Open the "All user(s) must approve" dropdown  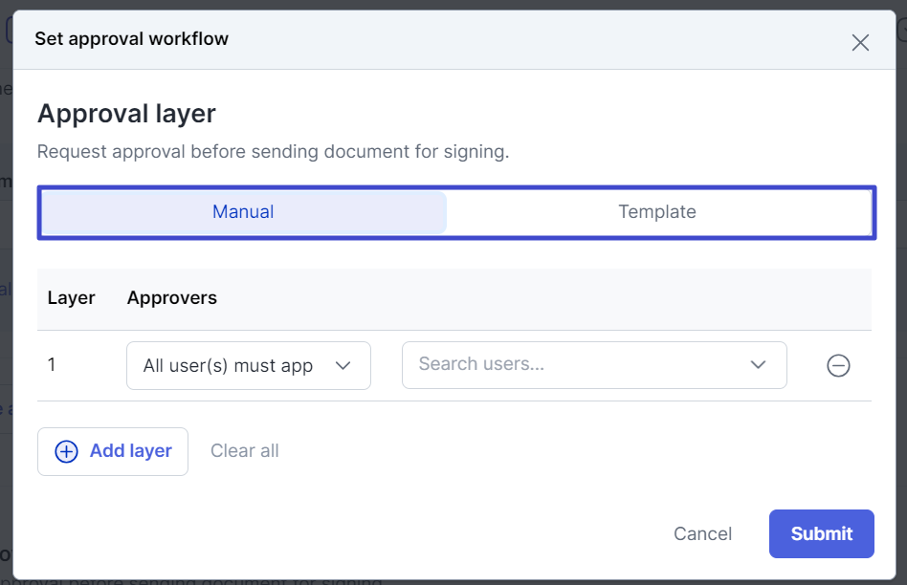point(230,365)
